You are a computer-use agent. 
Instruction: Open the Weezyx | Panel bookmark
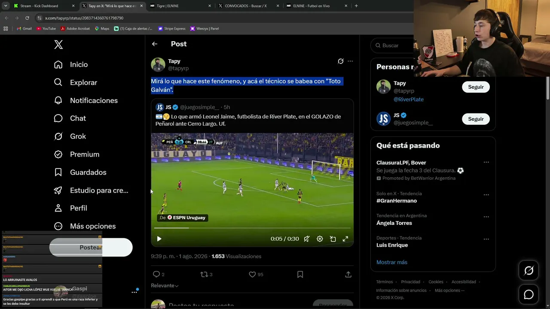click(x=205, y=29)
